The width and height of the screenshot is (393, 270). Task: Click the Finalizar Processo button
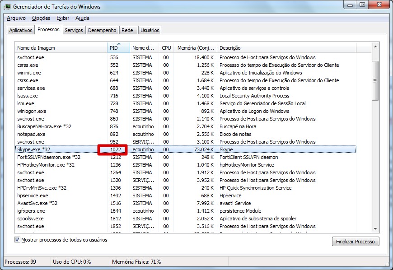(356, 242)
